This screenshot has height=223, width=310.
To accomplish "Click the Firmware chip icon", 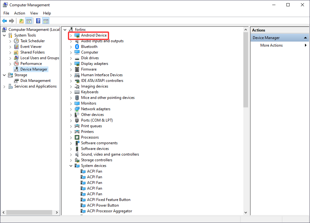I will point(77,69).
